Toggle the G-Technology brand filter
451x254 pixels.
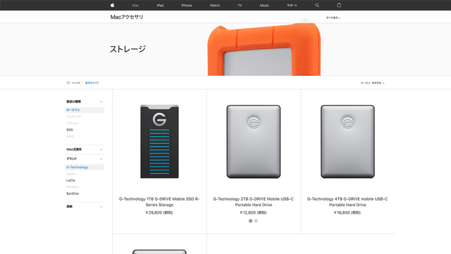click(84, 167)
